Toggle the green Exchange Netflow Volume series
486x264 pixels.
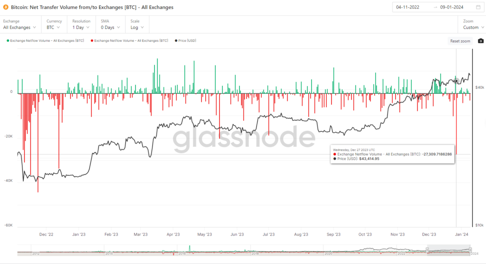click(x=47, y=41)
